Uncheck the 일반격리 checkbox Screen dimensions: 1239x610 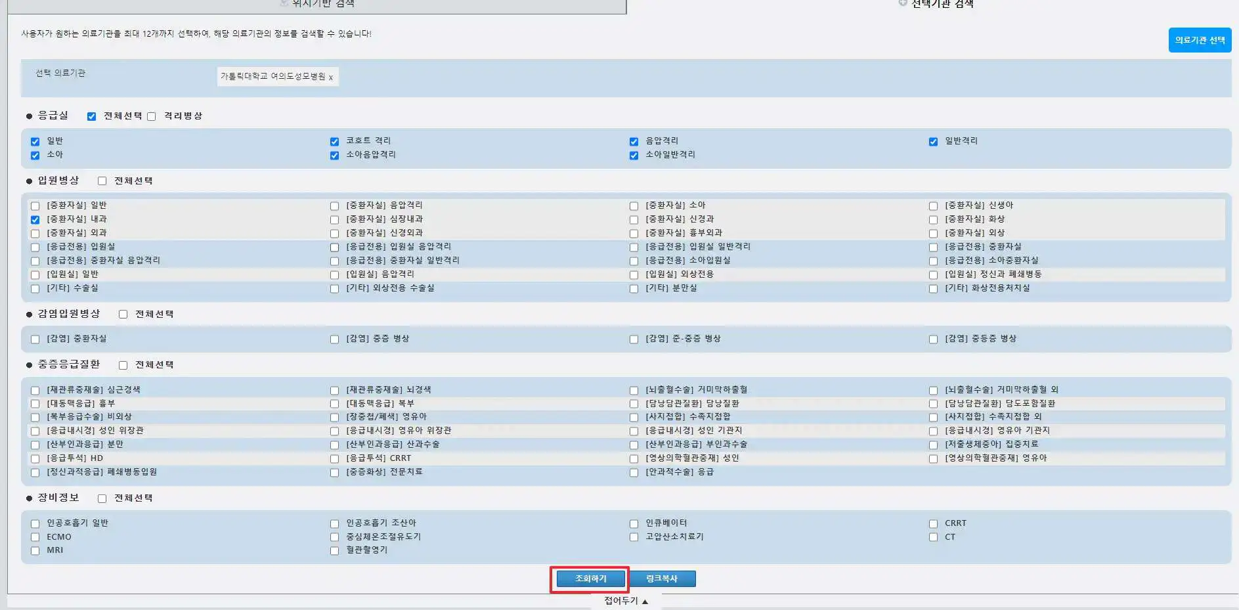pyautogui.click(x=933, y=141)
